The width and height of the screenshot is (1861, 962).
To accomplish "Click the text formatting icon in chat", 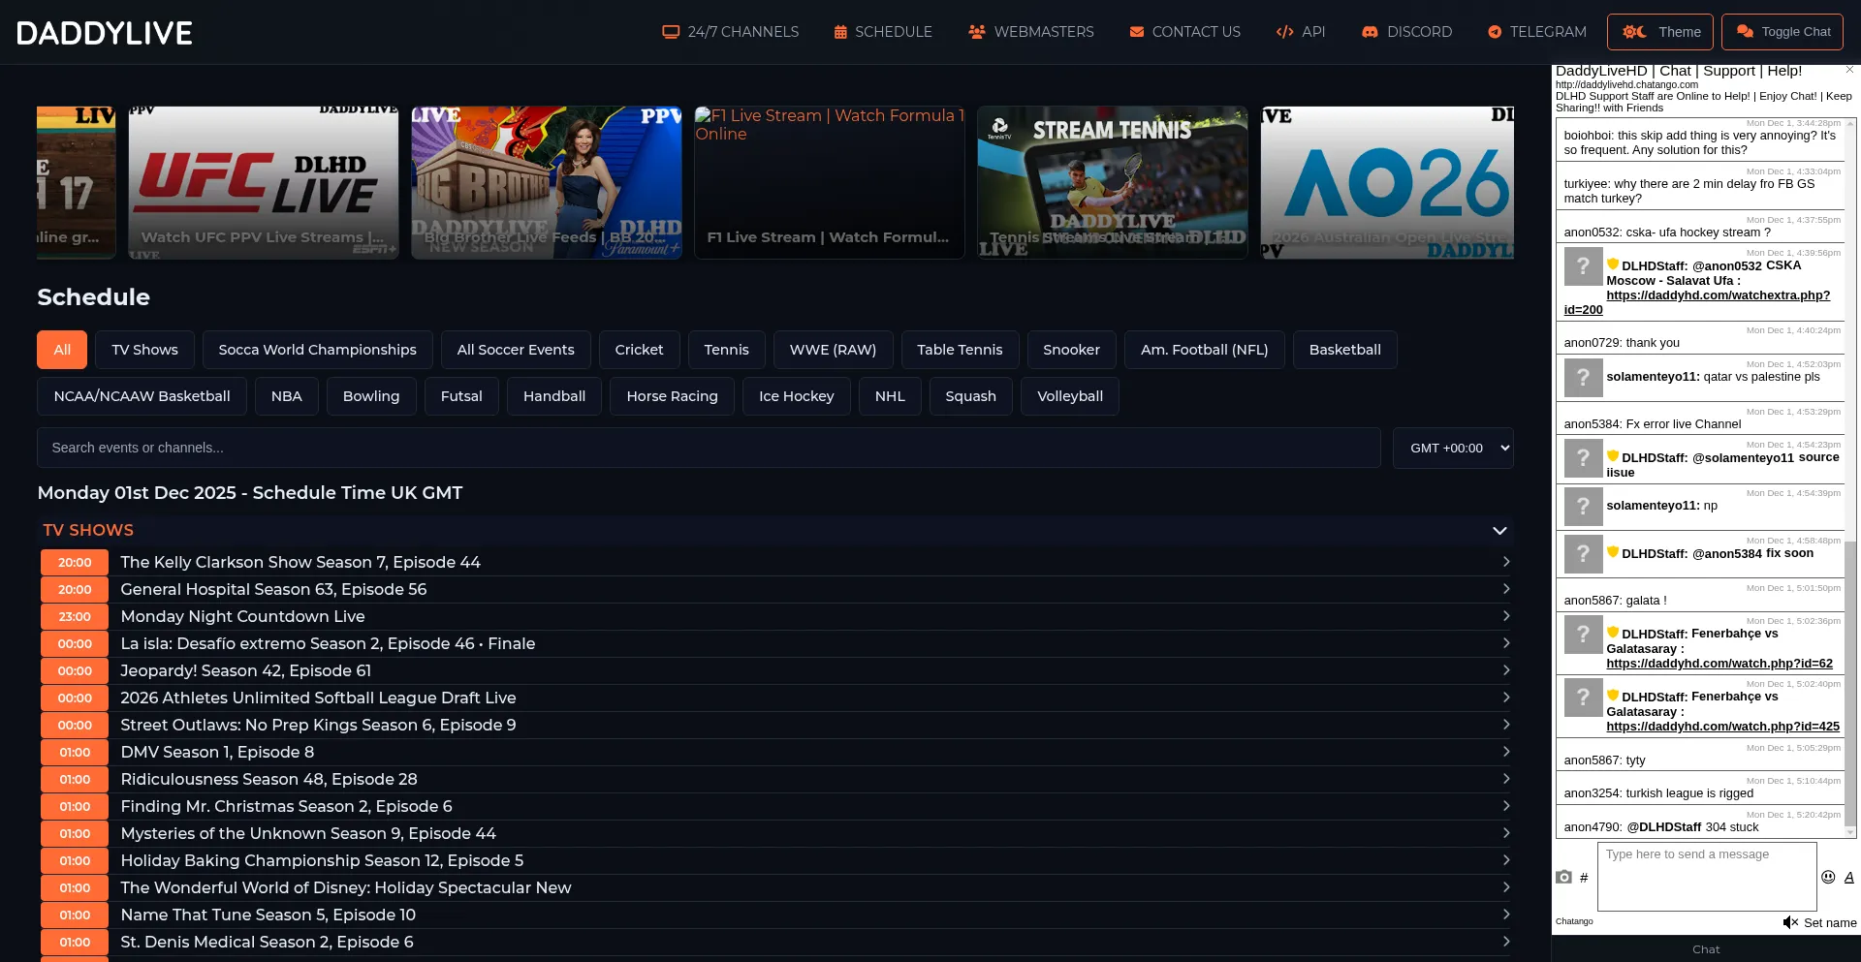I will coord(1848,877).
